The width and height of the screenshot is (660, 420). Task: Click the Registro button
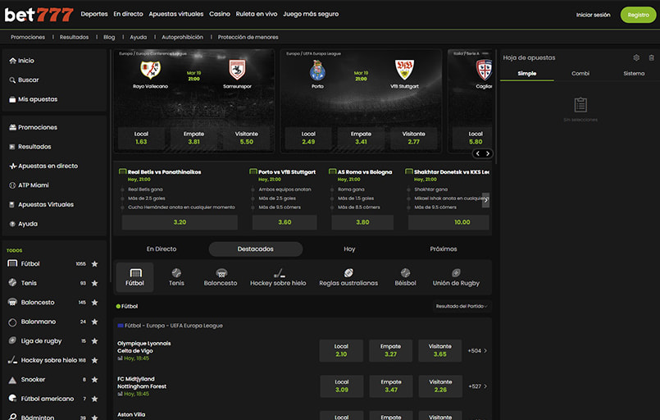638,15
